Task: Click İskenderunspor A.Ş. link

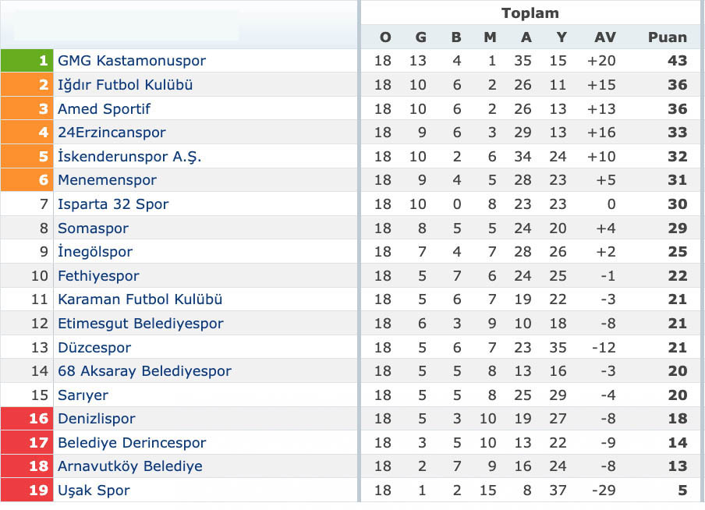Action: [129, 157]
